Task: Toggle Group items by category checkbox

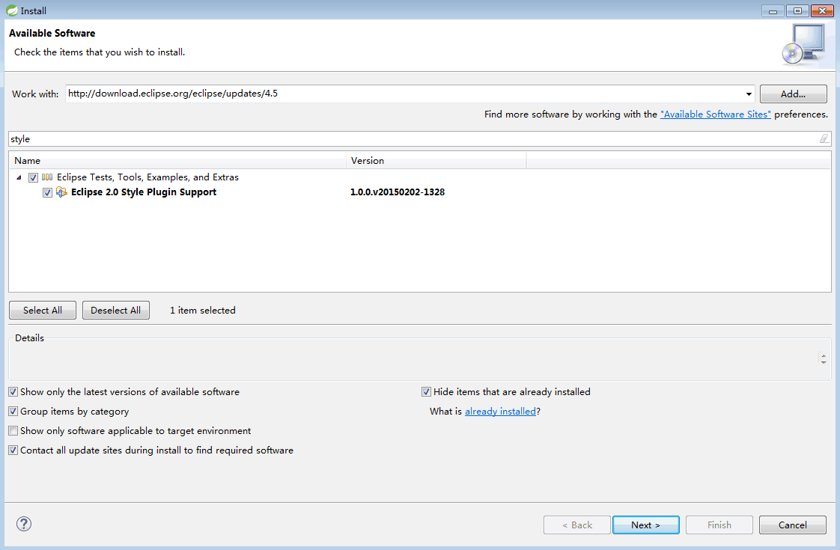Action: [x=13, y=412]
